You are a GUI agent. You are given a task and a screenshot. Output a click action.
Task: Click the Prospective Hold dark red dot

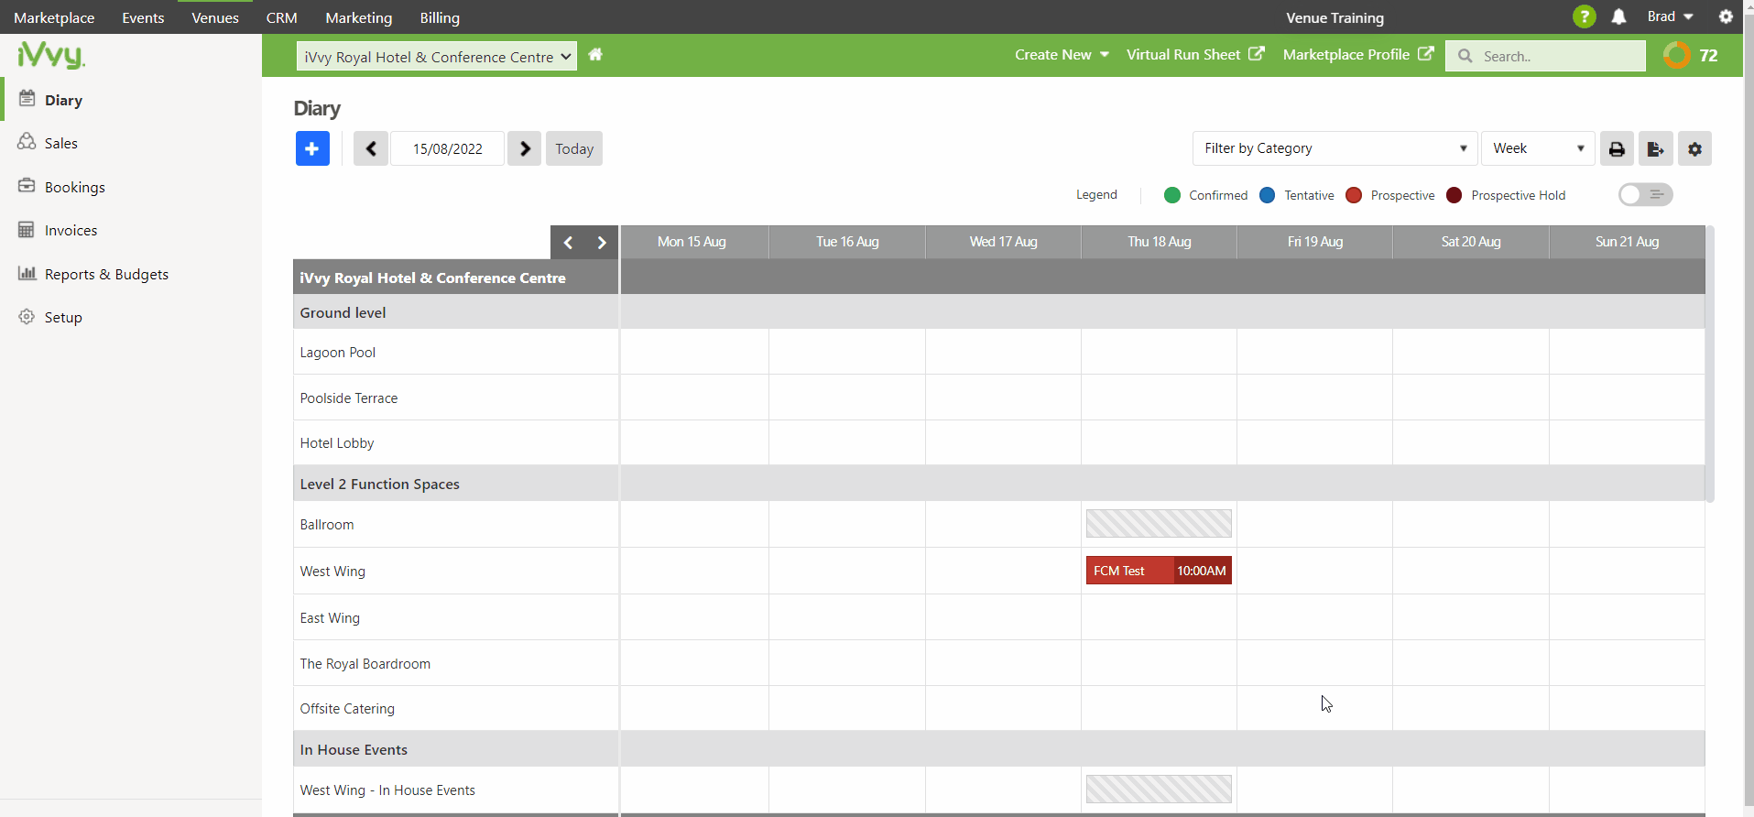(x=1454, y=195)
